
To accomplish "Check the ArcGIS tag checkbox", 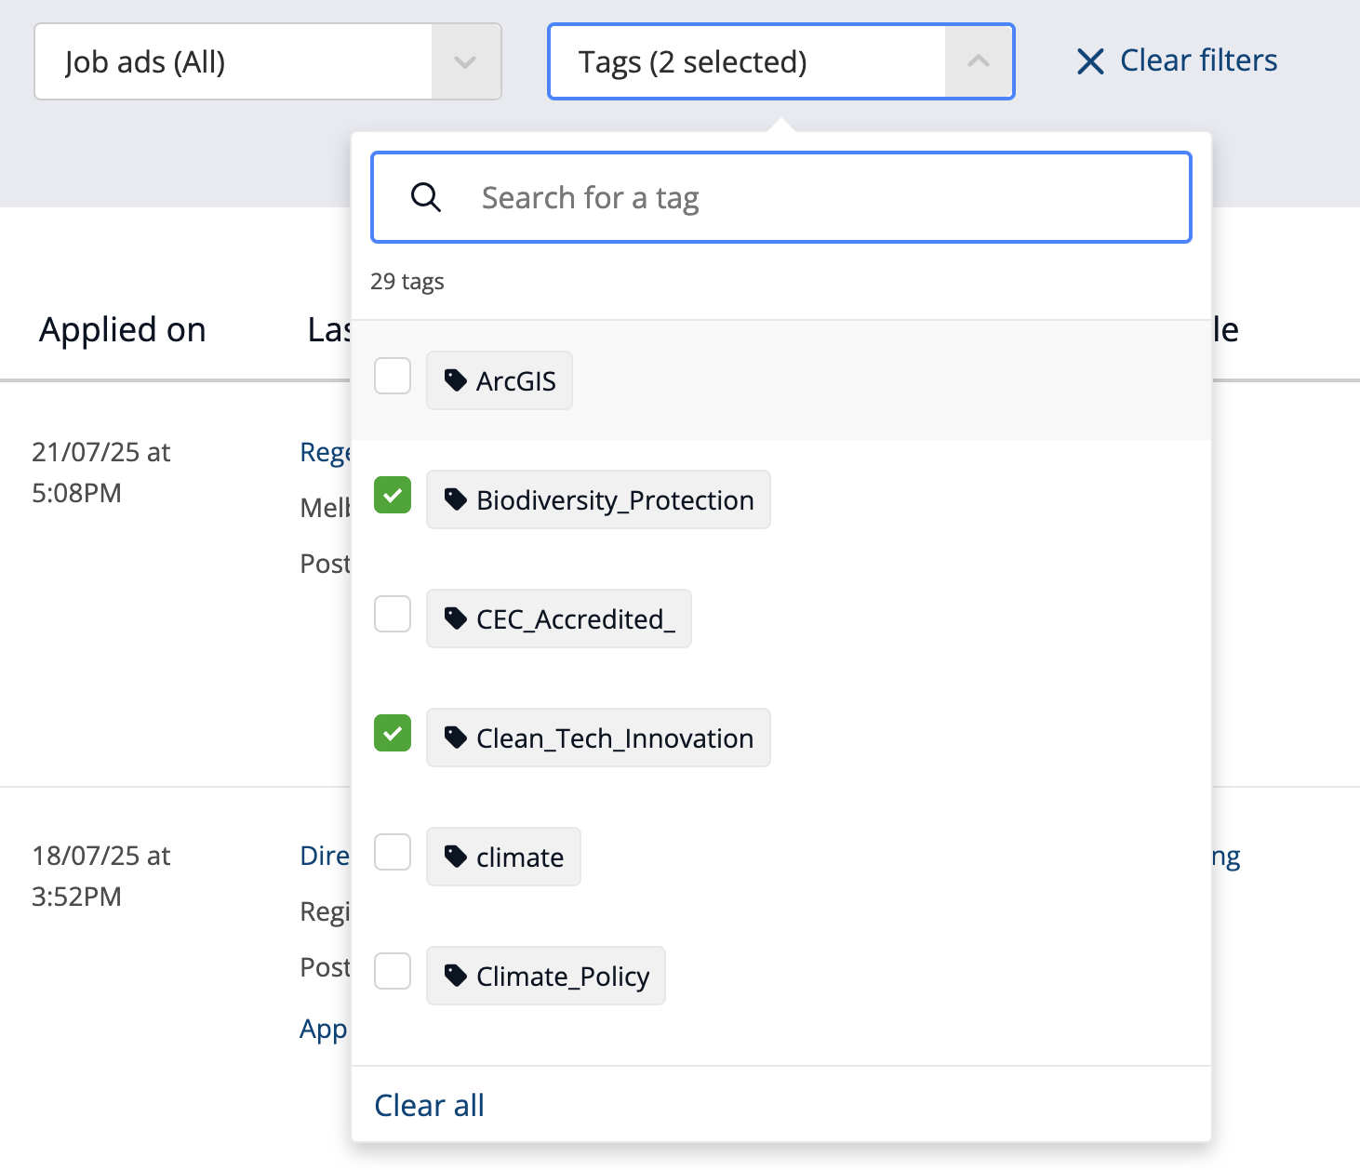I will pos(393,377).
